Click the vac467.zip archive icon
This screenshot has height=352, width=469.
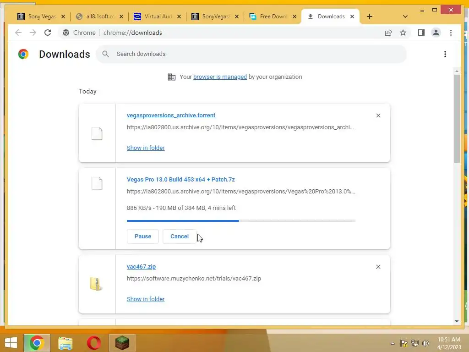pyautogui.click(x=96, y=284)
